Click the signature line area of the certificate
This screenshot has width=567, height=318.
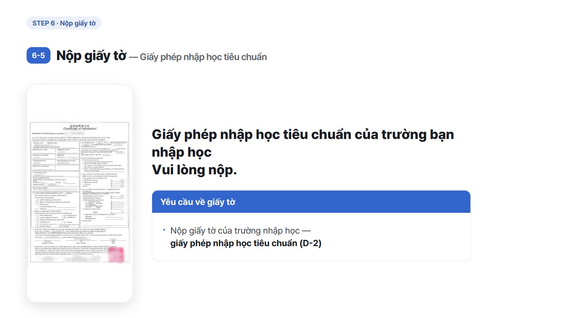(80, 241)
